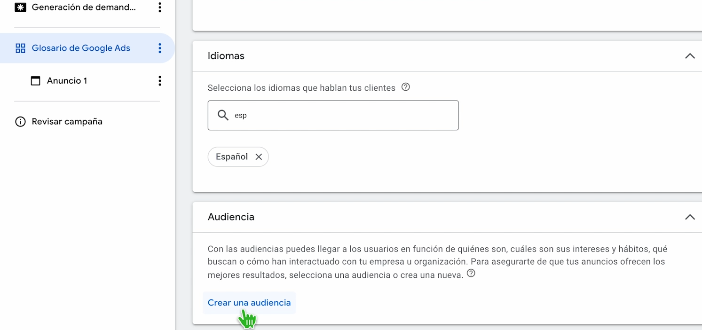Click the magnifier icon in language search

coord(223,115)
